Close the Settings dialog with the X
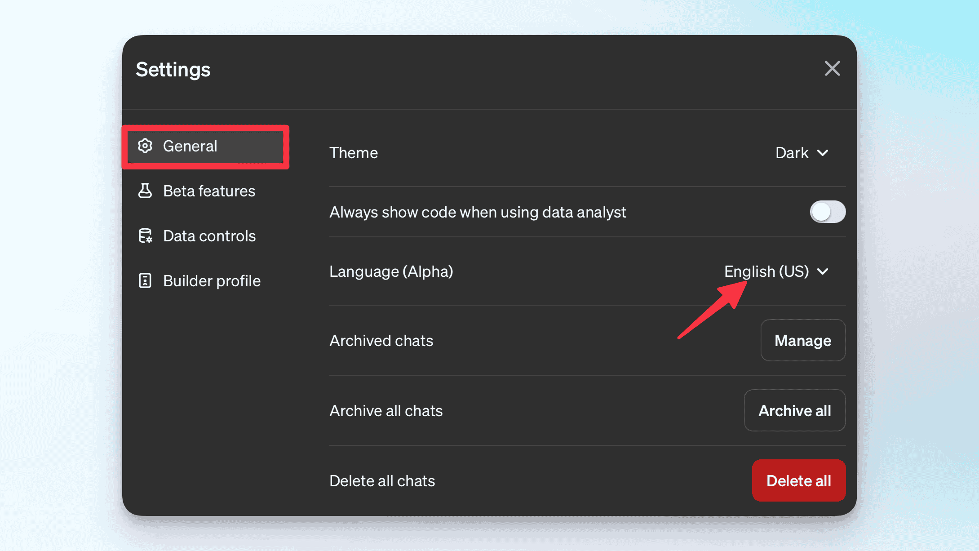The height and width of the screenshot is (551, 979). tap(832, 69)
